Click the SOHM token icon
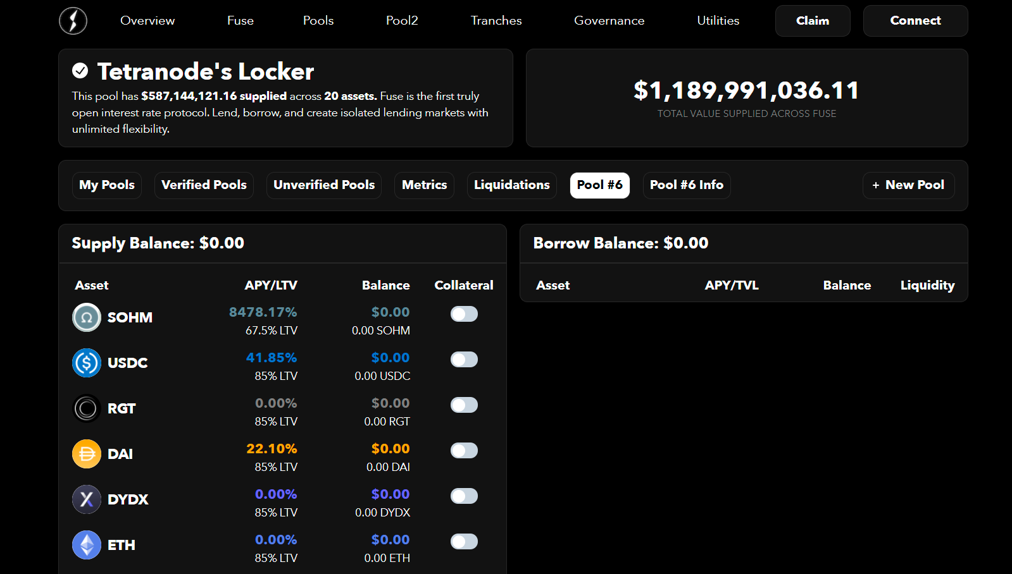Screen dimensions: 1012x574 [x=87, y=317]
